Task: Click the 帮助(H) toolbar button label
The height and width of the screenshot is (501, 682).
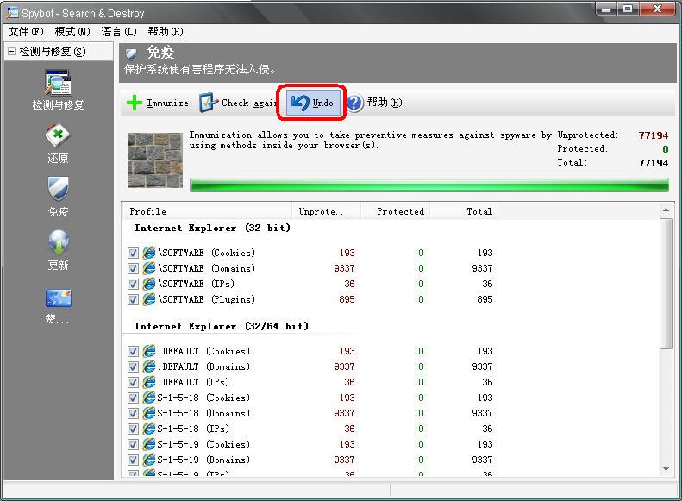Action: coord(385,103)
